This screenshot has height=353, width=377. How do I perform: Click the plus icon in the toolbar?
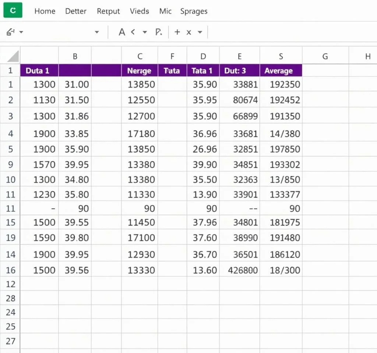click(177, 32)
